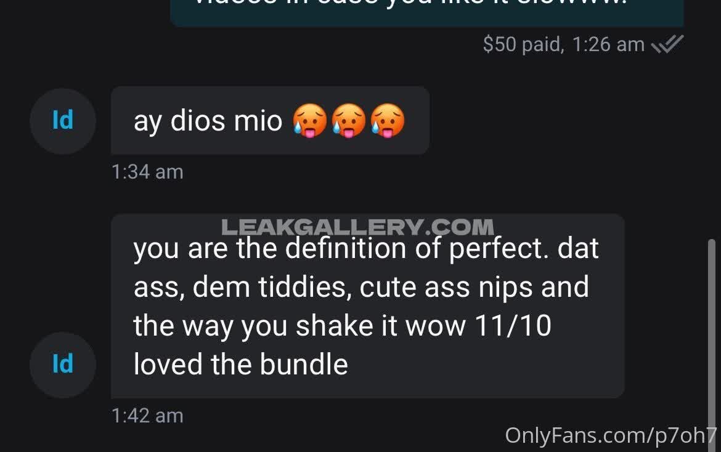Click the partially visible outgoing message at top
This screenshot has height=452, width=721.
tap(426, 13)
